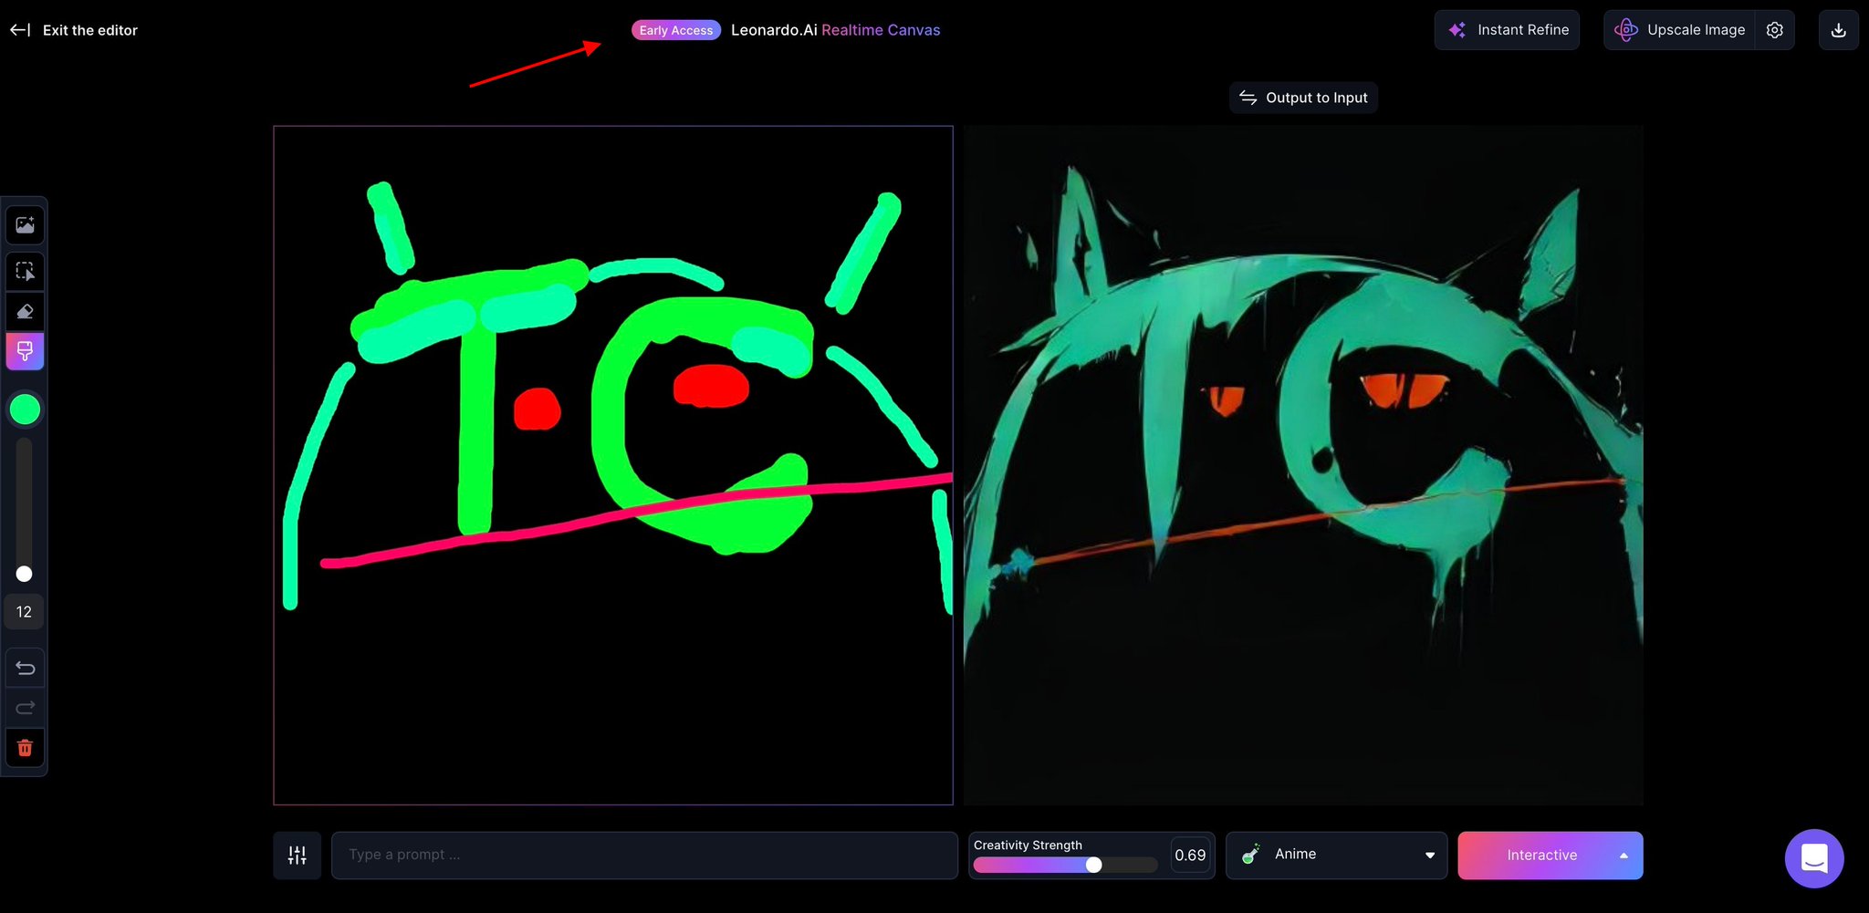Screen dimensions: 1869x913
Task: Open the Anime style dropdown
Action: [1336, 856]
